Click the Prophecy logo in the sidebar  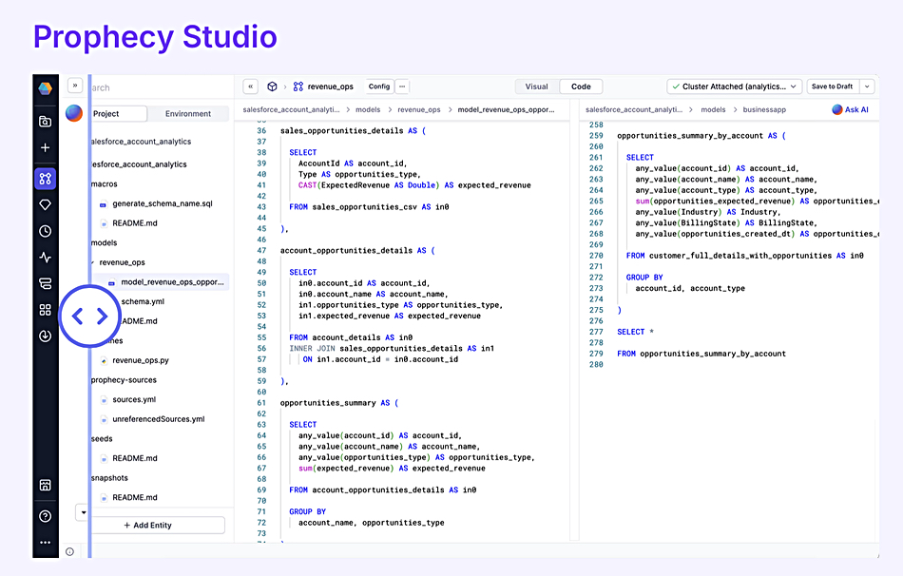pos(45,88)
